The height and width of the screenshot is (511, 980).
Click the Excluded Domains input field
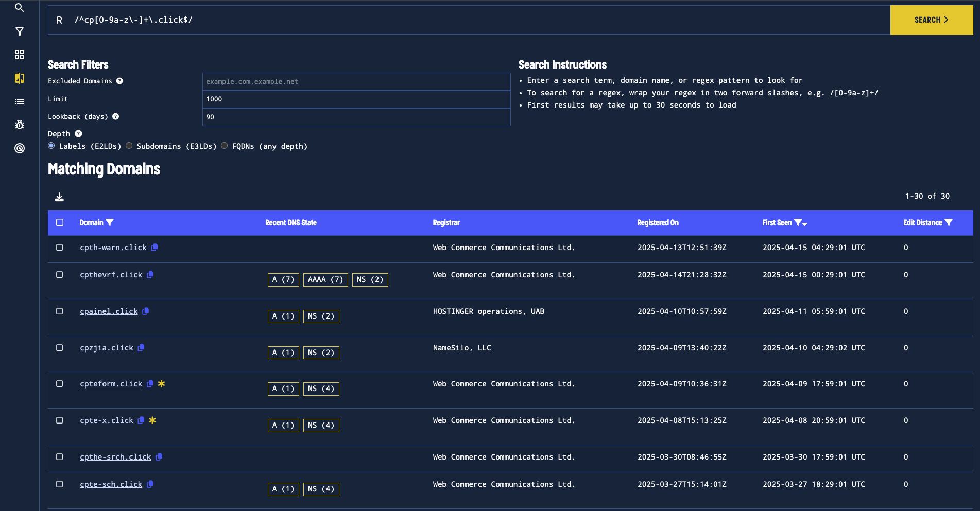tap(356, 81)
